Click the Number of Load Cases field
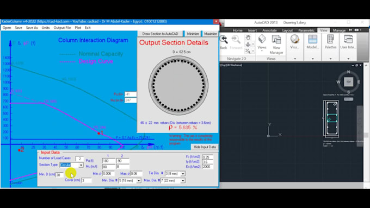Image resolution: width=370 pixels, height=208 pixels. tap(79, 159)
